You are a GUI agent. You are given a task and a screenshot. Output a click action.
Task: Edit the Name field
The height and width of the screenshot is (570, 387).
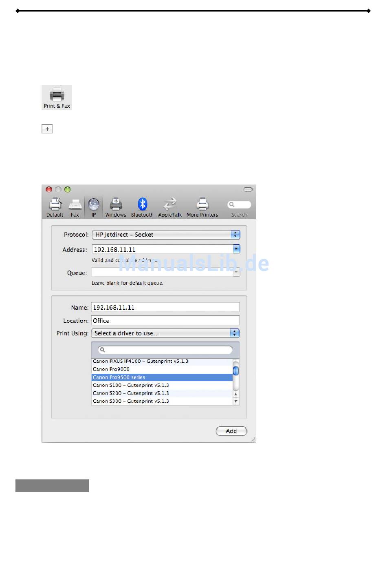coord(165,307)
